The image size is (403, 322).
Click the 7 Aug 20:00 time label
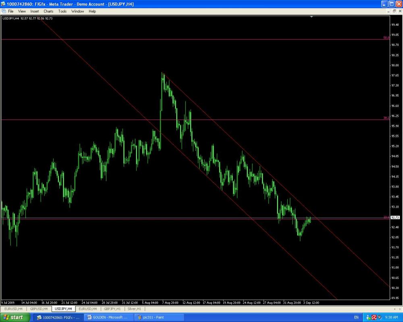(170, 303)
